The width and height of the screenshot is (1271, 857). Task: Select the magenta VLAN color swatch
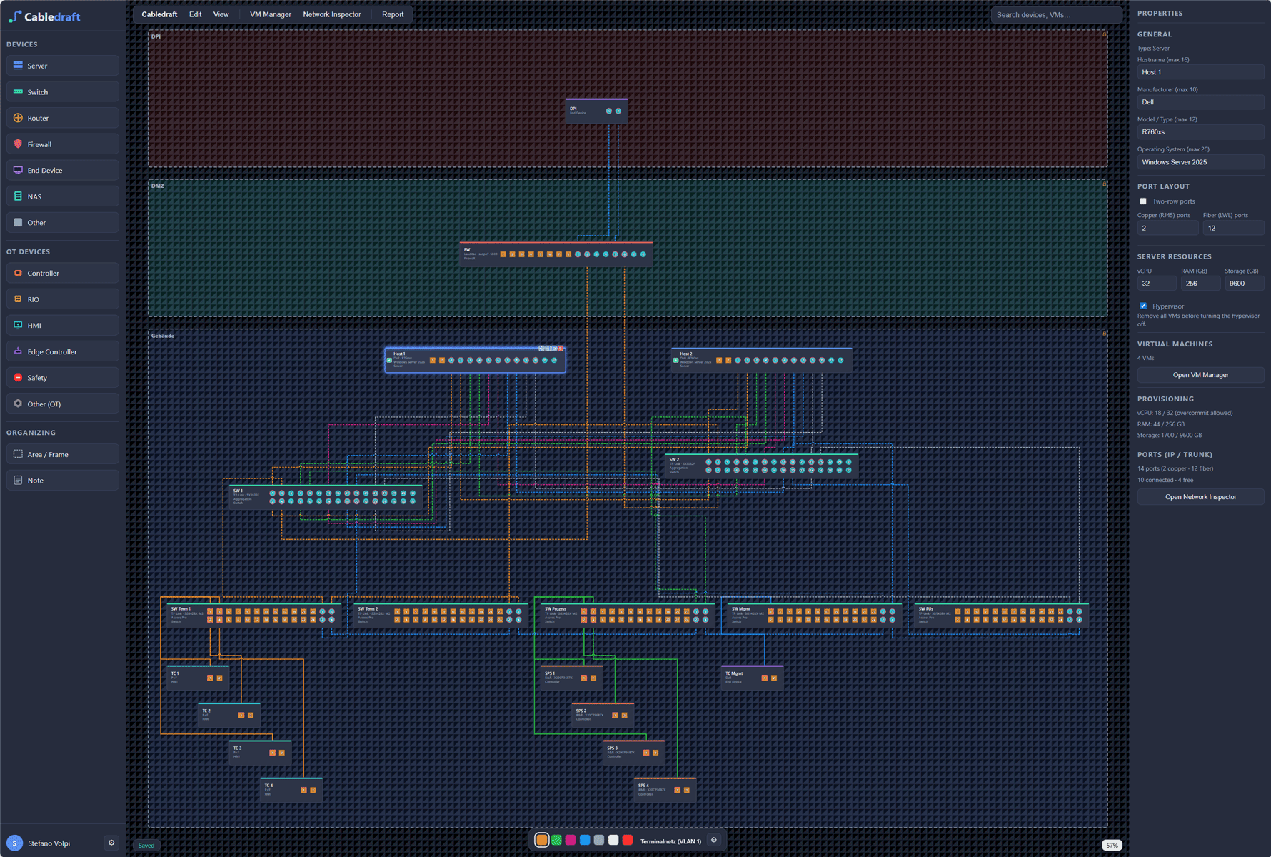pos(571,841)
